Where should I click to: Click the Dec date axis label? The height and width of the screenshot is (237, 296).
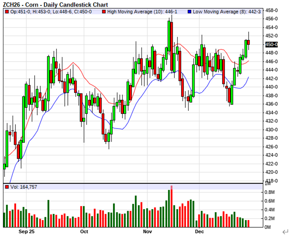(x=199, y=232)
